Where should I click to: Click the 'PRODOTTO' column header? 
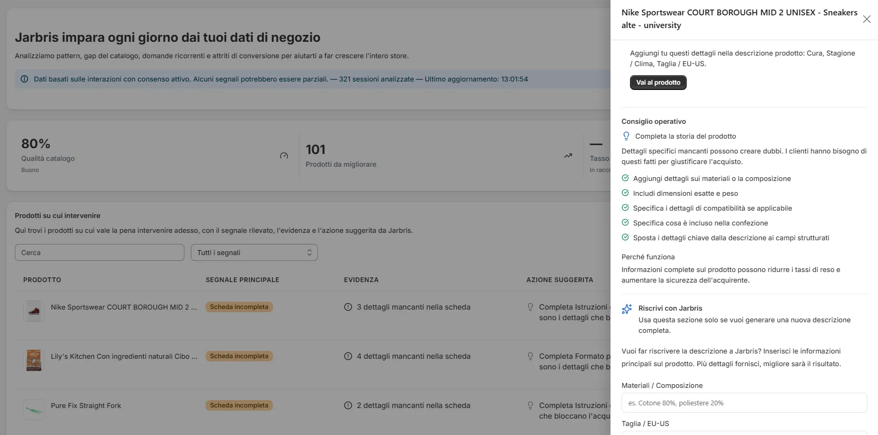[42, 279]
